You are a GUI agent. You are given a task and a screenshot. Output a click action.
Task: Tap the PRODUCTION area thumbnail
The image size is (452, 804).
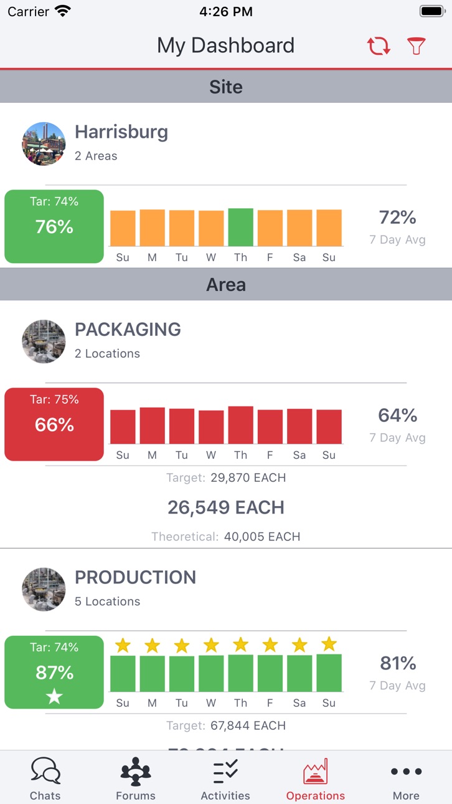44,589
